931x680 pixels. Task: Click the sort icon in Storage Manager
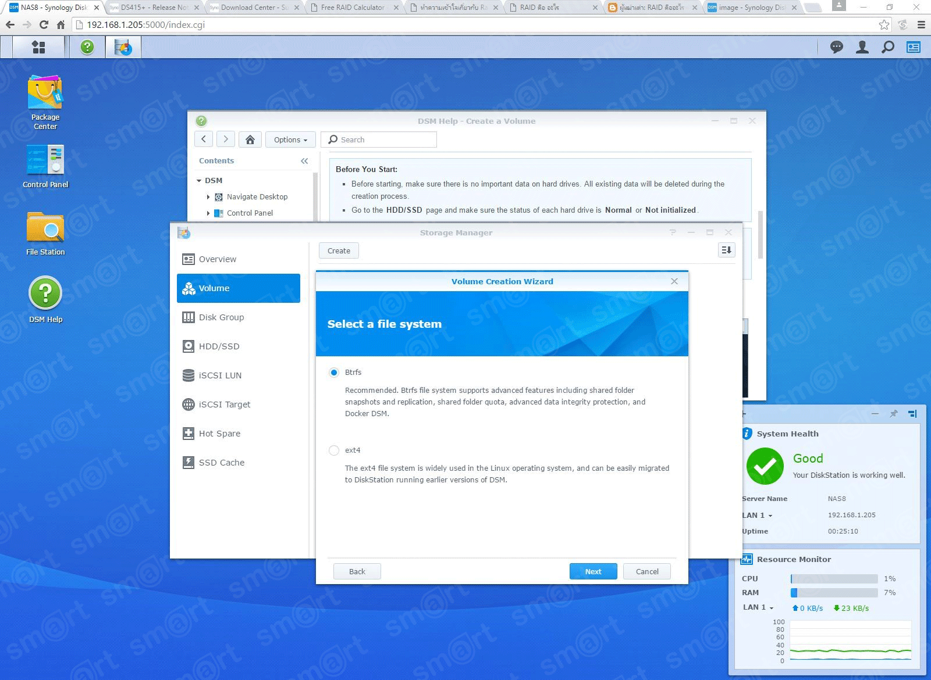(726, 250)
